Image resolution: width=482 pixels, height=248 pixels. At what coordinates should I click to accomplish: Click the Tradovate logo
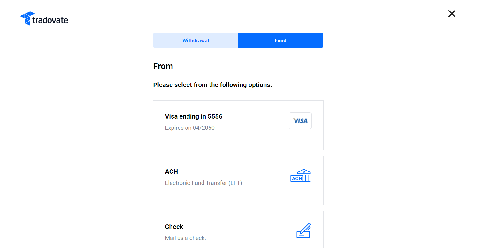point(44,18)
